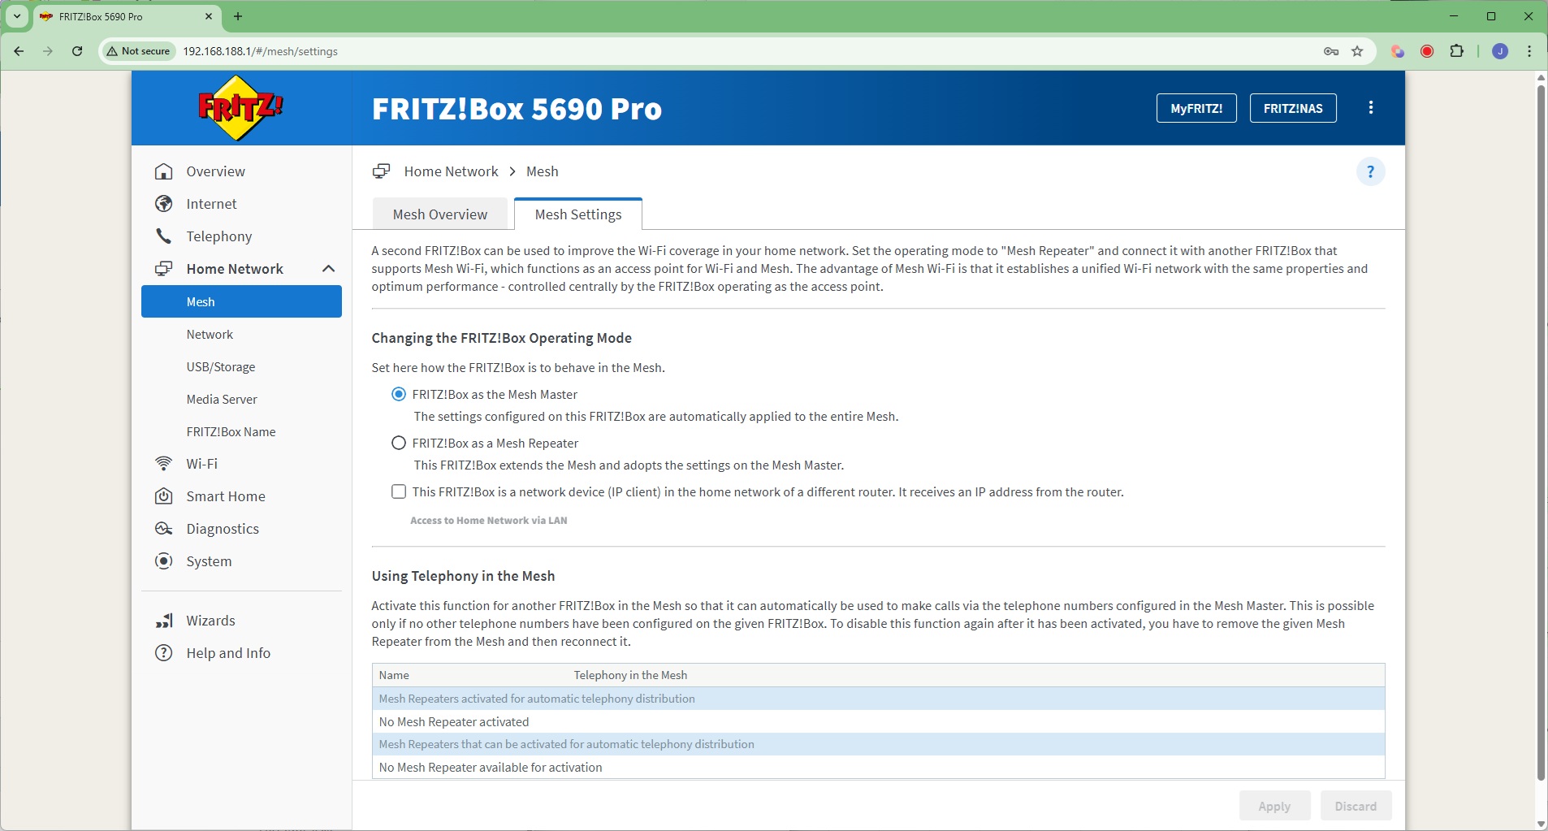Select FRITZ!Box as the Mesh Master
This screenshot has height=831, width=1548.
coord(399,394)
